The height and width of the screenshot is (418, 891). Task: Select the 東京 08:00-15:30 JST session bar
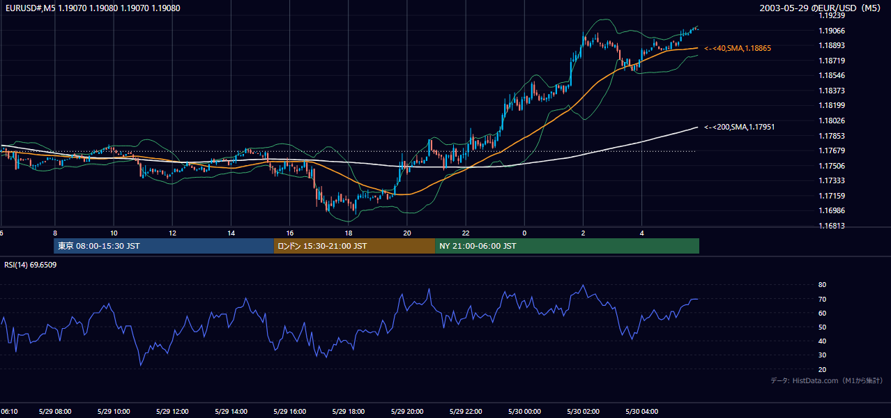pos(164,246)
